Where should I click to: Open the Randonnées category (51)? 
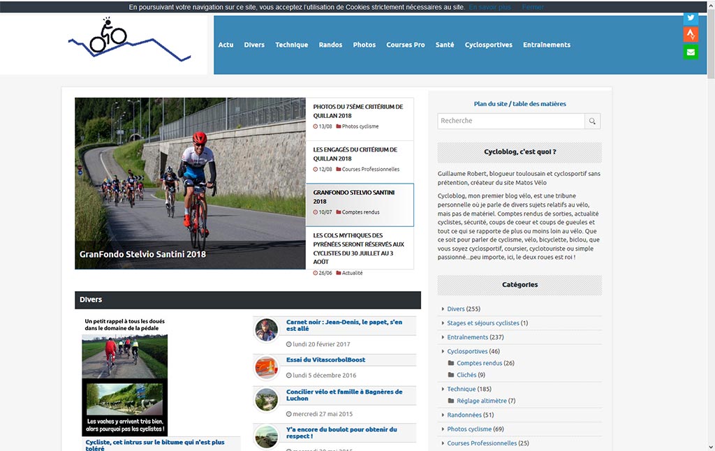pos(464,415)
